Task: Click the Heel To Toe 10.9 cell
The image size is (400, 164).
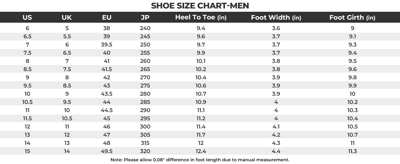Action: click(x=201, y=102)
